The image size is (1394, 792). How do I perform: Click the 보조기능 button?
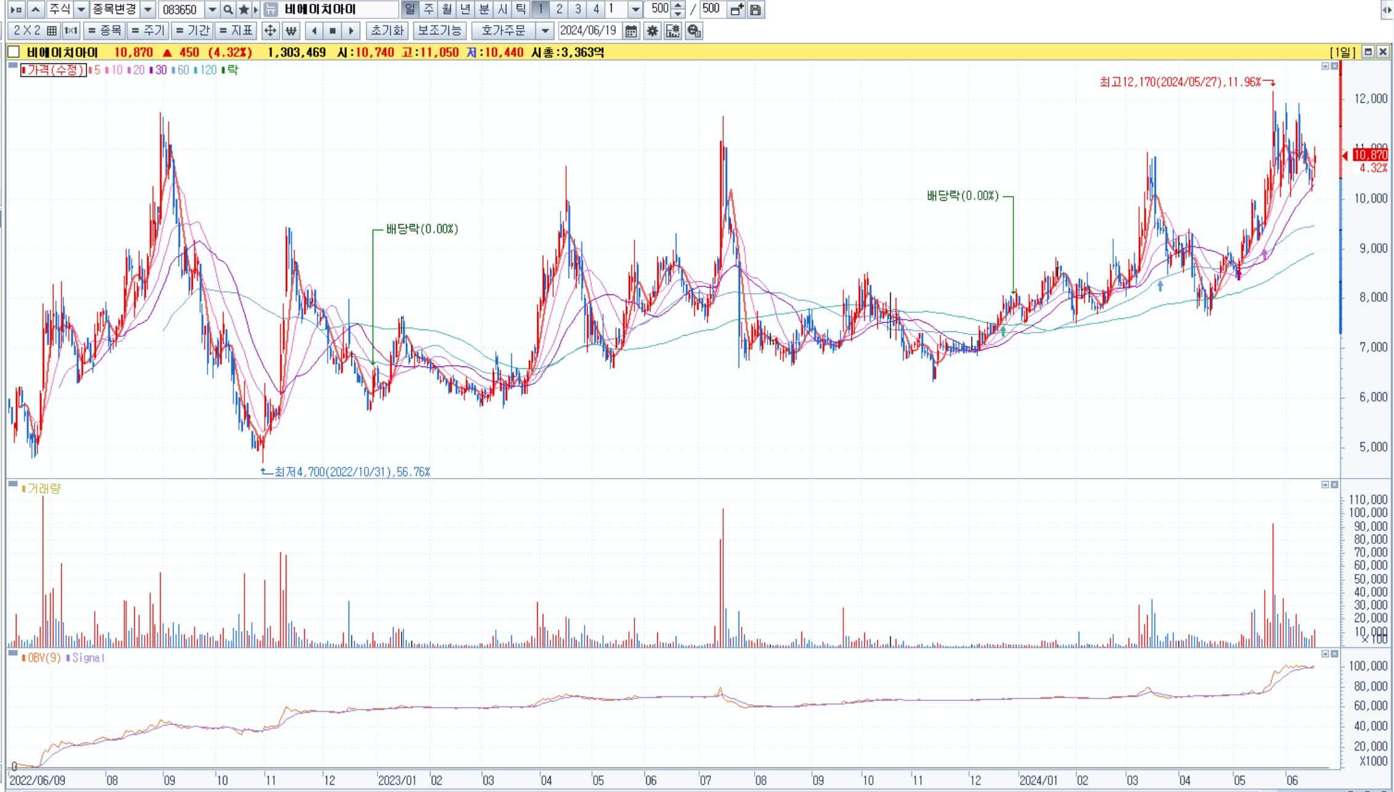pyautogui.click(x=440, y=31)
